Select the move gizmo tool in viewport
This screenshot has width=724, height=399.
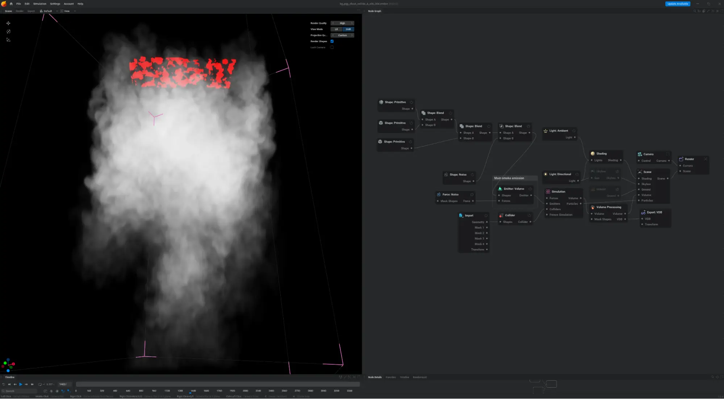8,23
